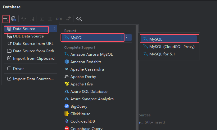Select Azure SQL Database
The width and height of the screenshot is (217, 130).
pyautogui.click(x=97, y=92)
